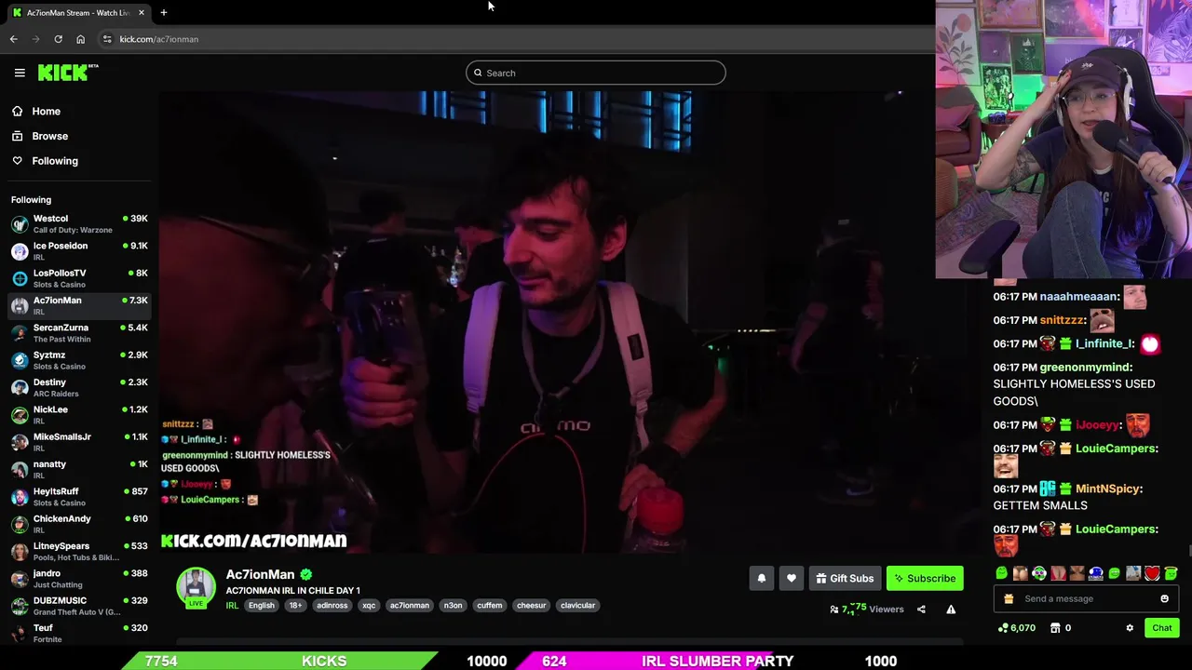Select the cheesur tag
Viewport: 1192px width, 670px height.
pyautogui.click(x=532, y=606)
